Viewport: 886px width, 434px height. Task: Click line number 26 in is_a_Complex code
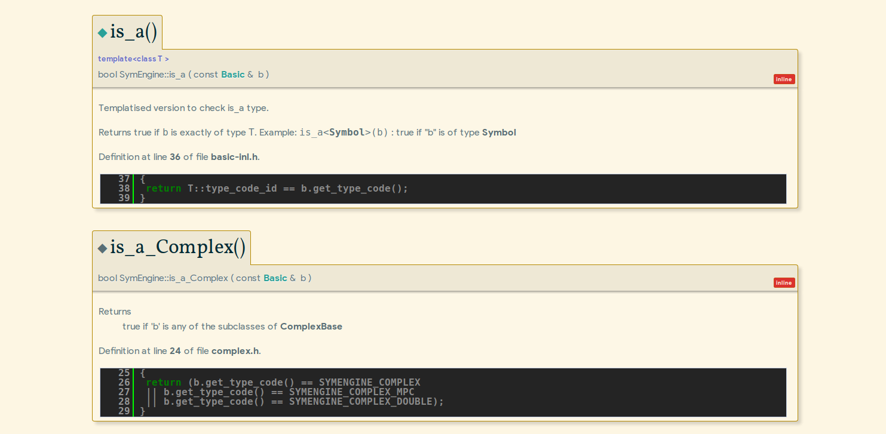pyautogui.click(x=124, y=383)
